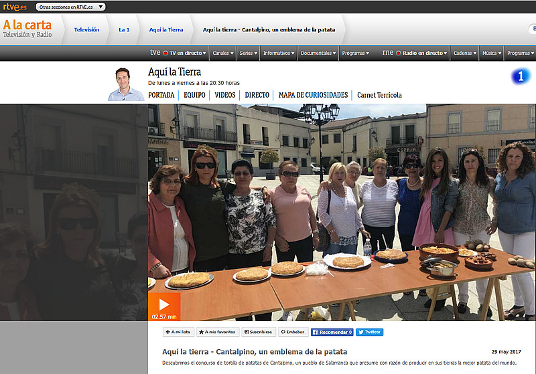Go to Televisión breadcrumb
The width and height of the screenshot is (536, 374).
(x=86, y=29)
